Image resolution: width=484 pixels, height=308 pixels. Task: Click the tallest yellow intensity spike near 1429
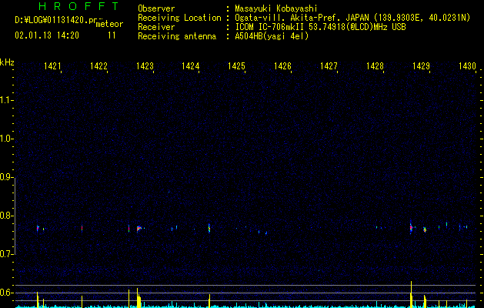(411, 294)
